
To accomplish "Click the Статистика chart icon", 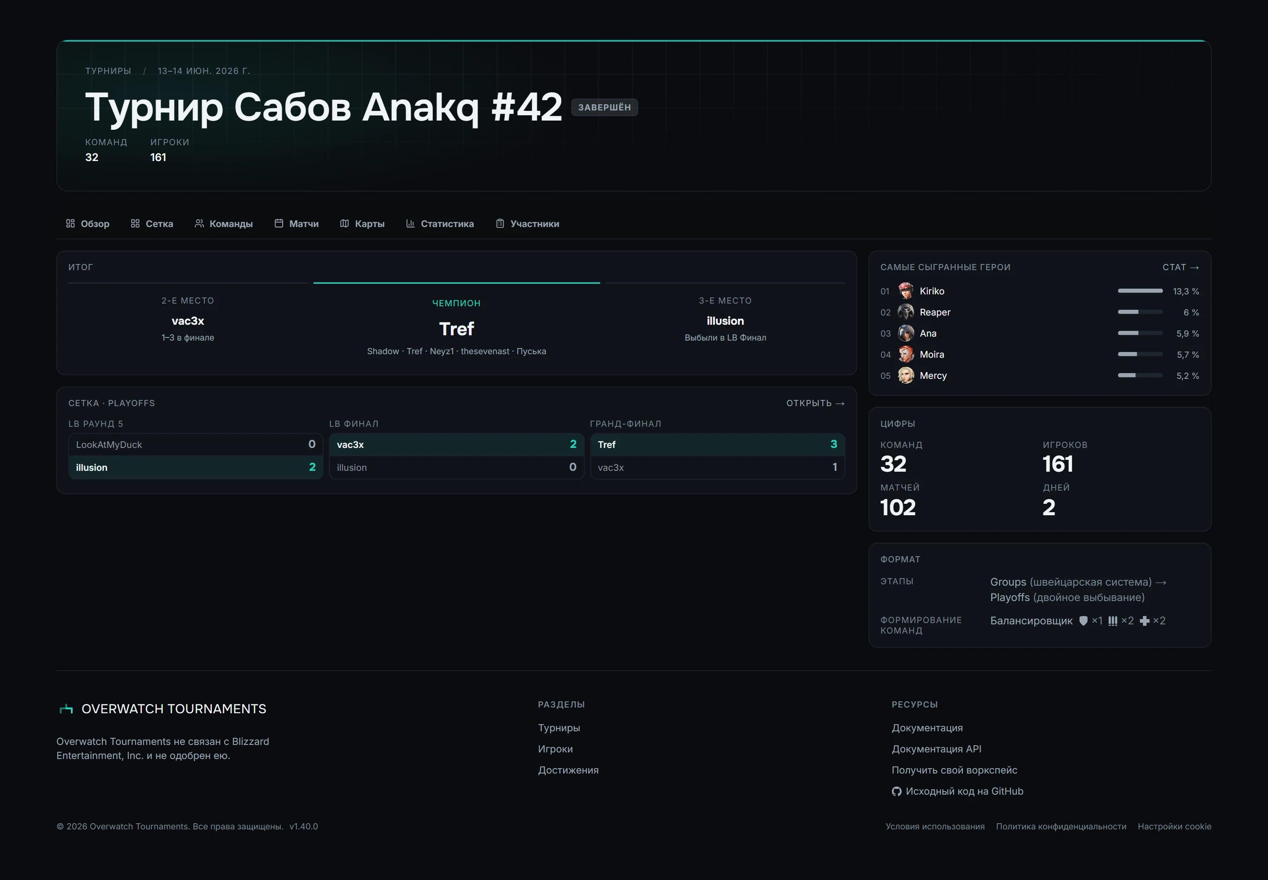I will pos(410,224).
